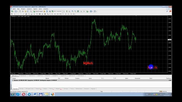Open the История Счета terminal tab

tap(30, 89)
